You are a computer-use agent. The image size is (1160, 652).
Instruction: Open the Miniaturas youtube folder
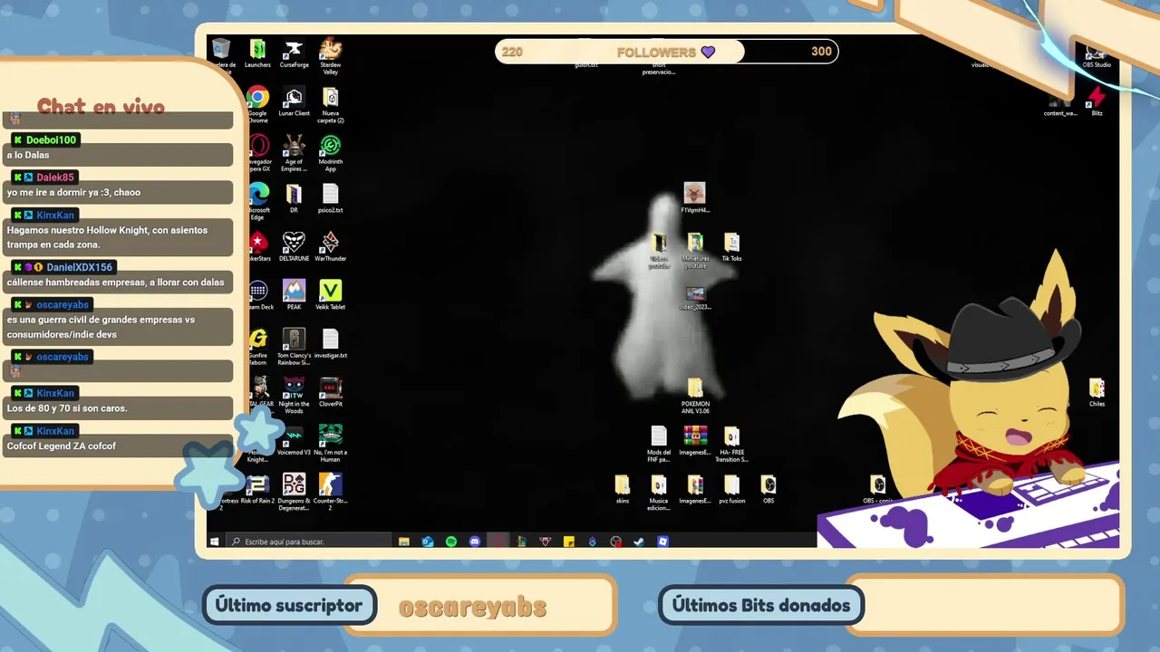(695, 251)
